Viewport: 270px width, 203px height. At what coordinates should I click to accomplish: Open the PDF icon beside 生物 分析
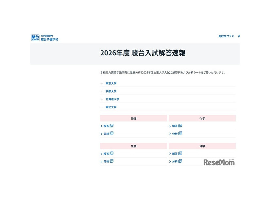click(111, 161)
